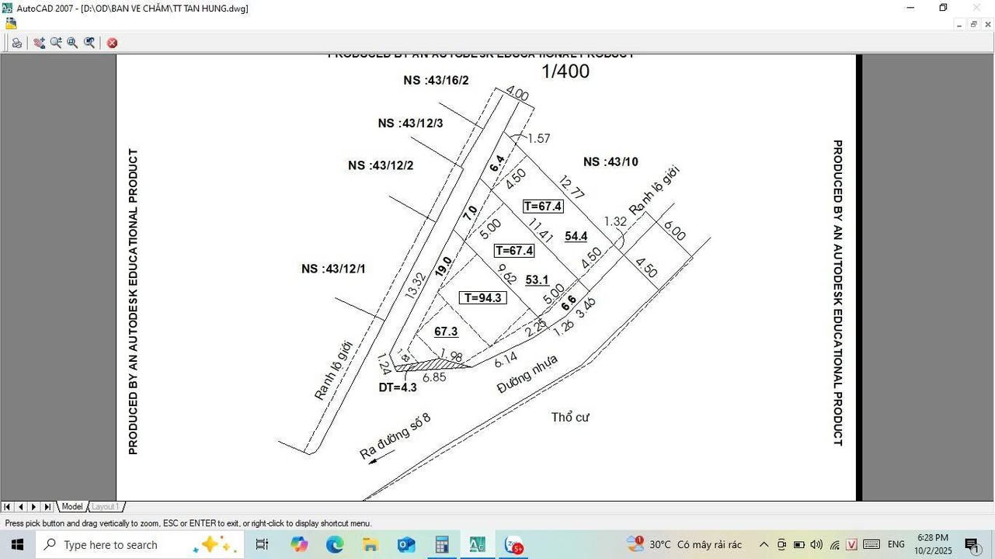Toggle the speaker volume icon in system tray
995x559 pixels.
(816, 544)
